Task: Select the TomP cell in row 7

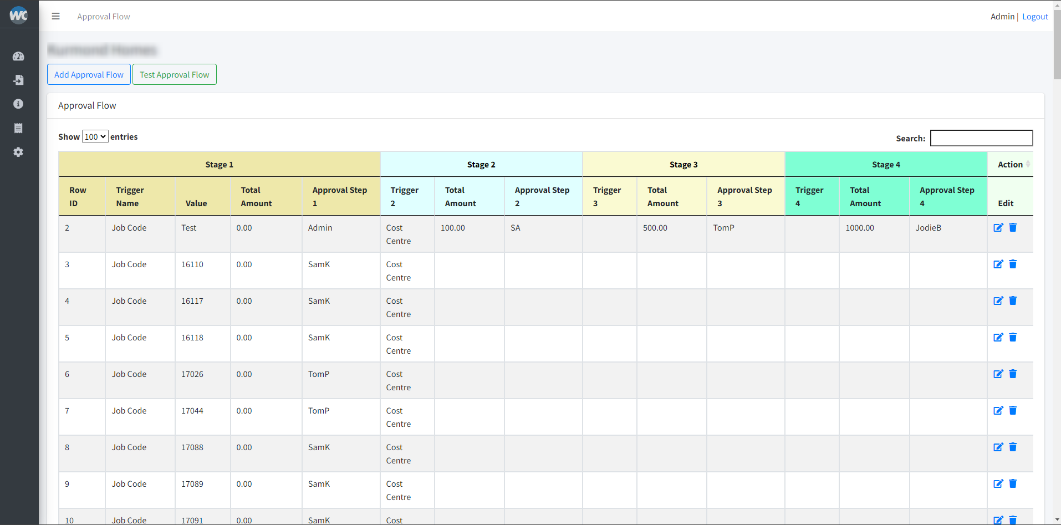Action: coord(341,417)
